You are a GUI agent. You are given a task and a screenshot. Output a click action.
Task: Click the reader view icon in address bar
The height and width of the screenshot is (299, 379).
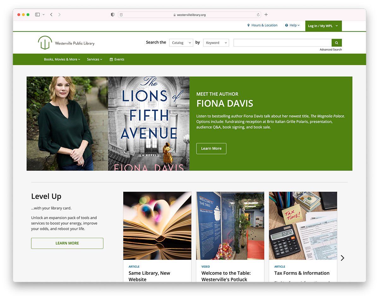pos(121,15)
